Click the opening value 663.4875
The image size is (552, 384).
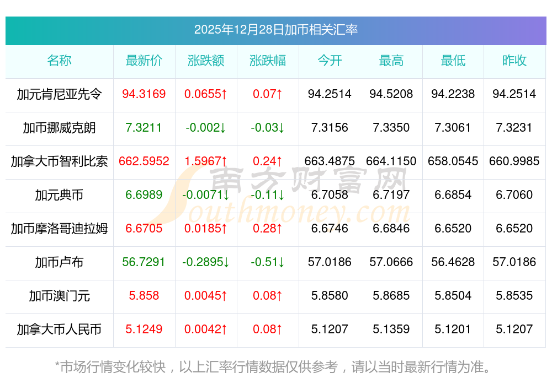(x=330, y=161)
